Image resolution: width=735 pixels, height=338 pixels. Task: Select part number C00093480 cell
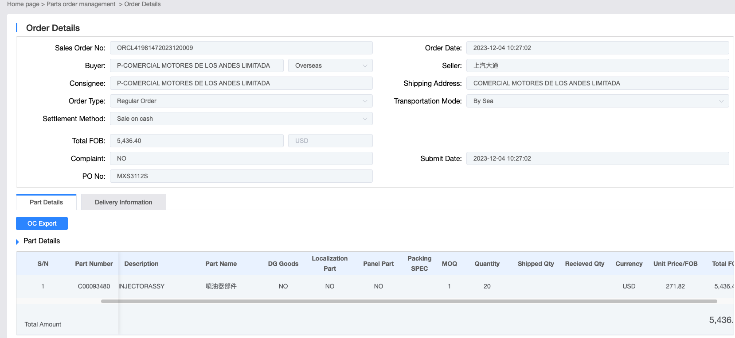94,286
